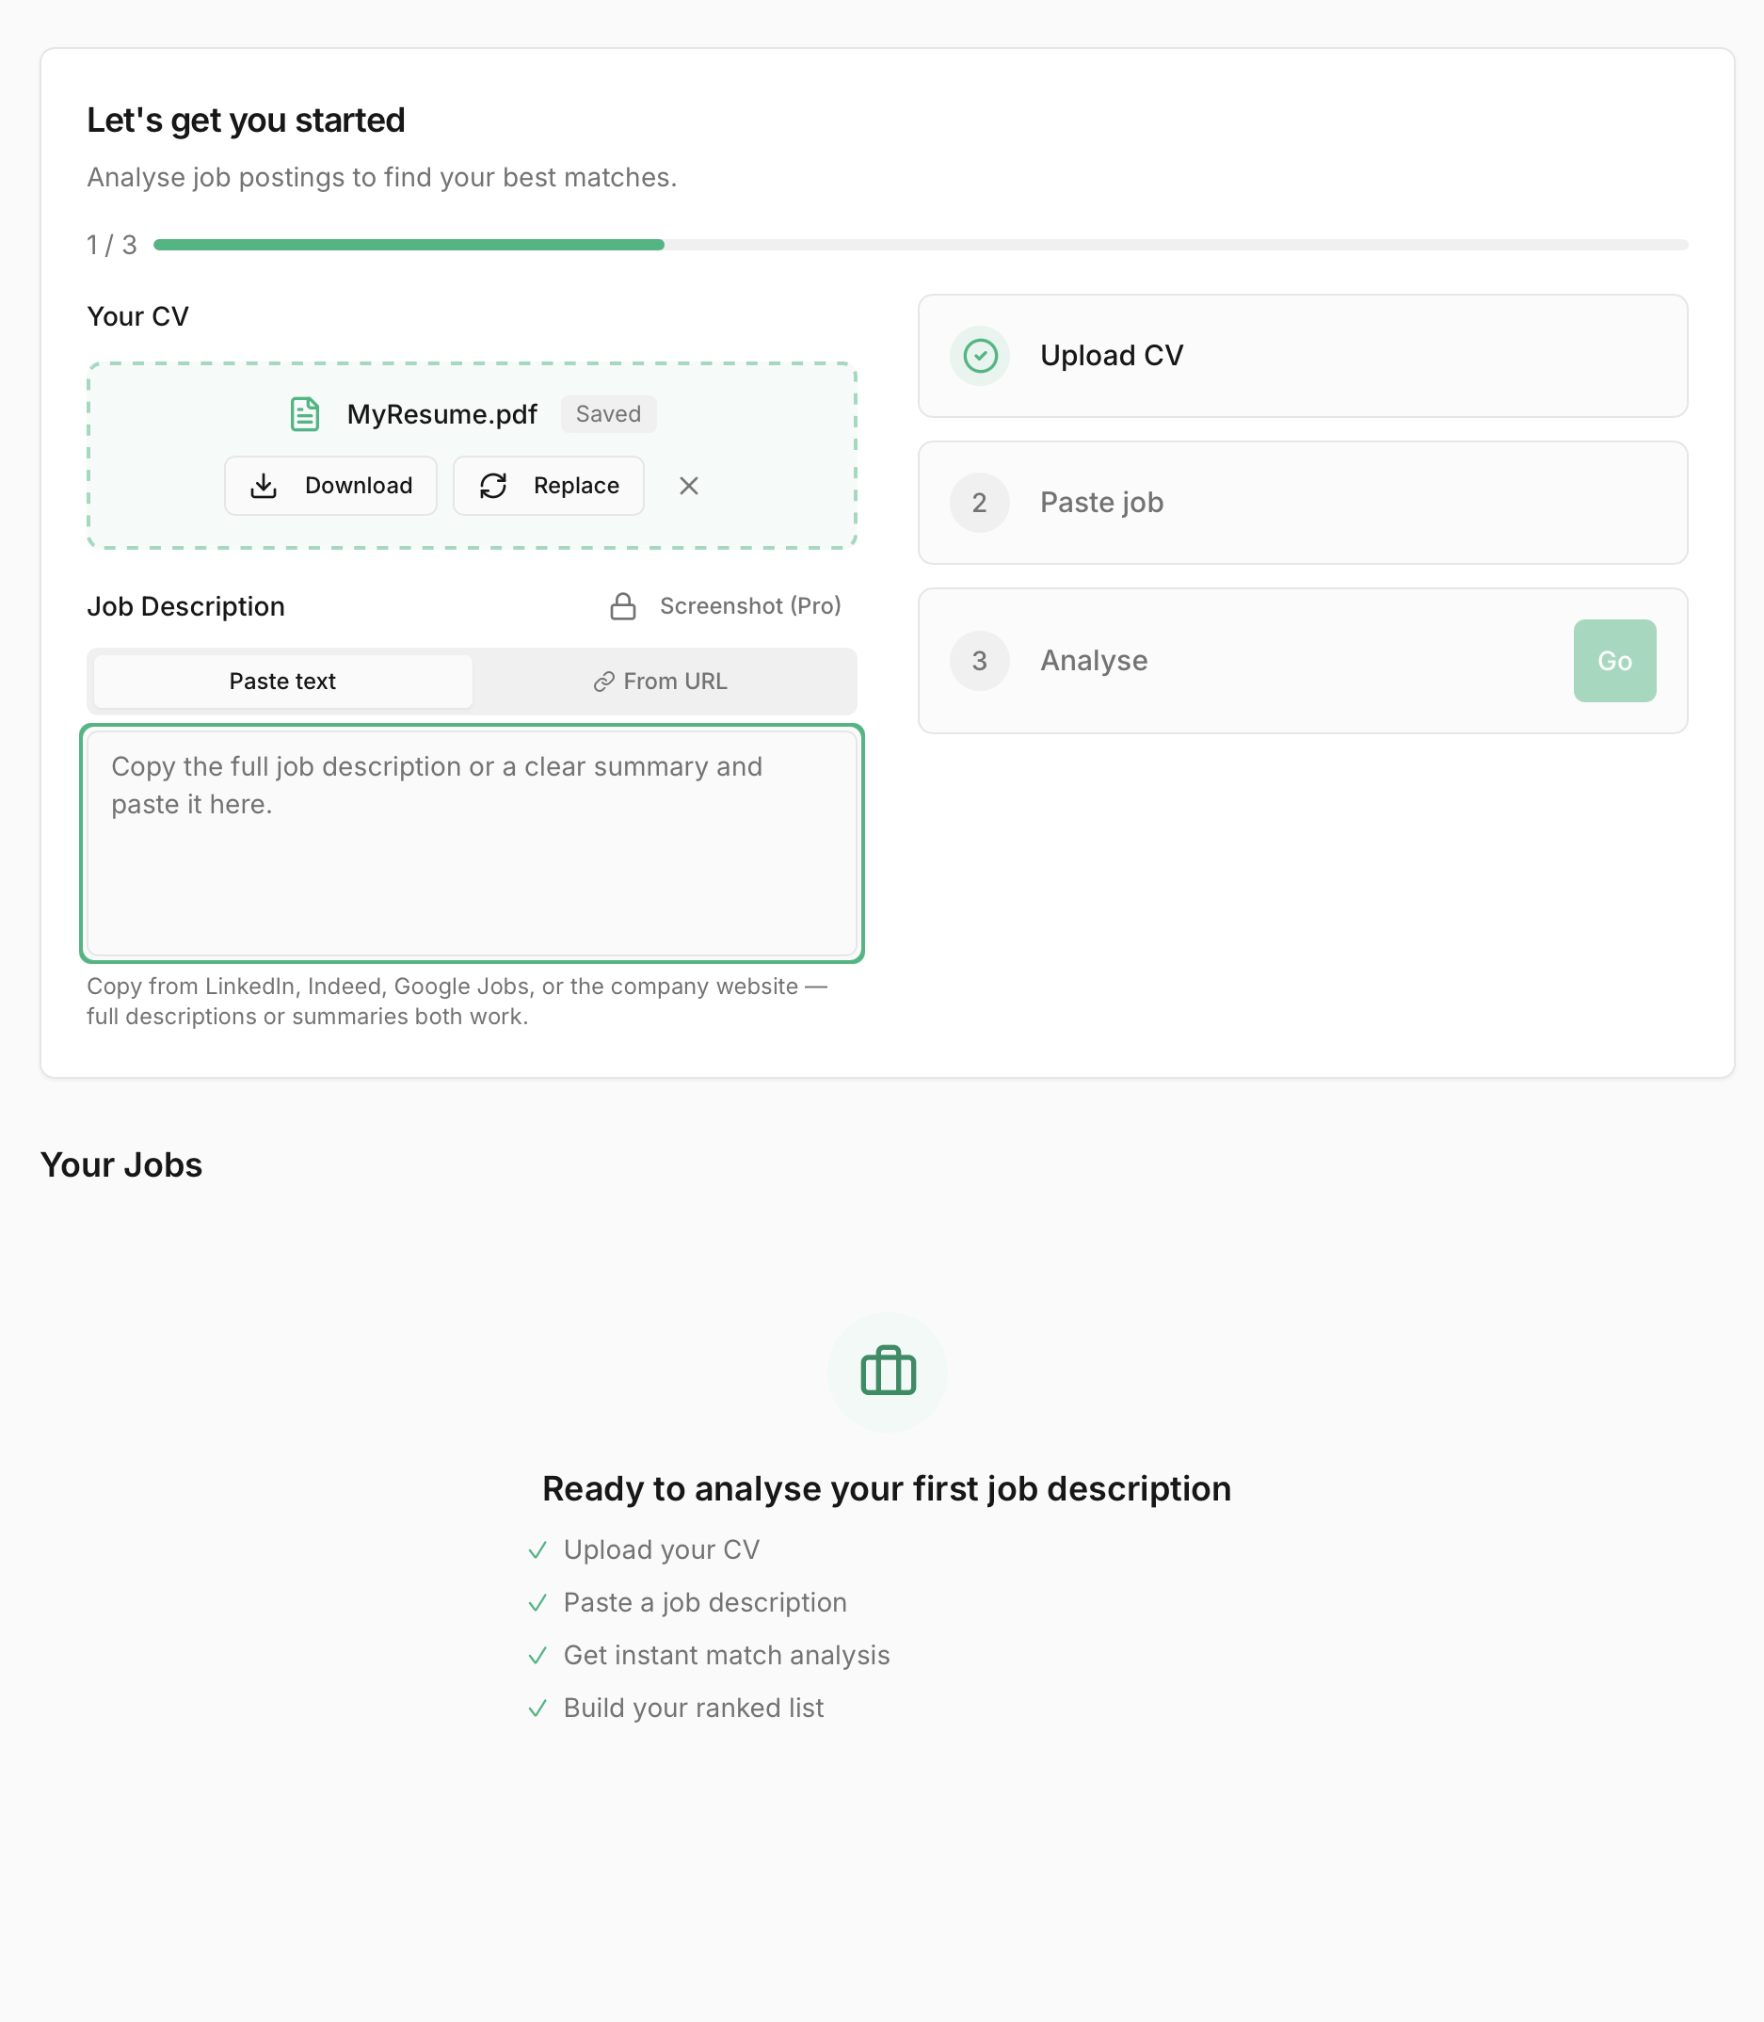Click the circular-arrows icon on Replace button

click(x=494, y=486)
